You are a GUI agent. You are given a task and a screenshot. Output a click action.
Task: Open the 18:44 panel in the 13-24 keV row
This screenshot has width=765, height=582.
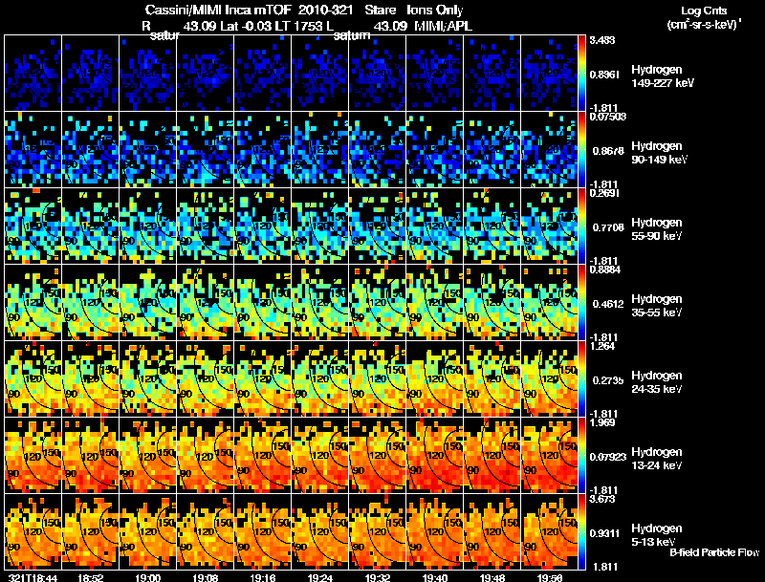tap(33, 455)
